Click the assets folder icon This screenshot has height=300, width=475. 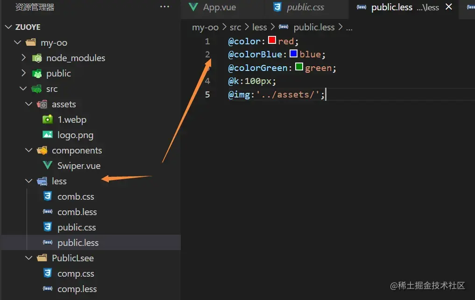pos(42,104)
